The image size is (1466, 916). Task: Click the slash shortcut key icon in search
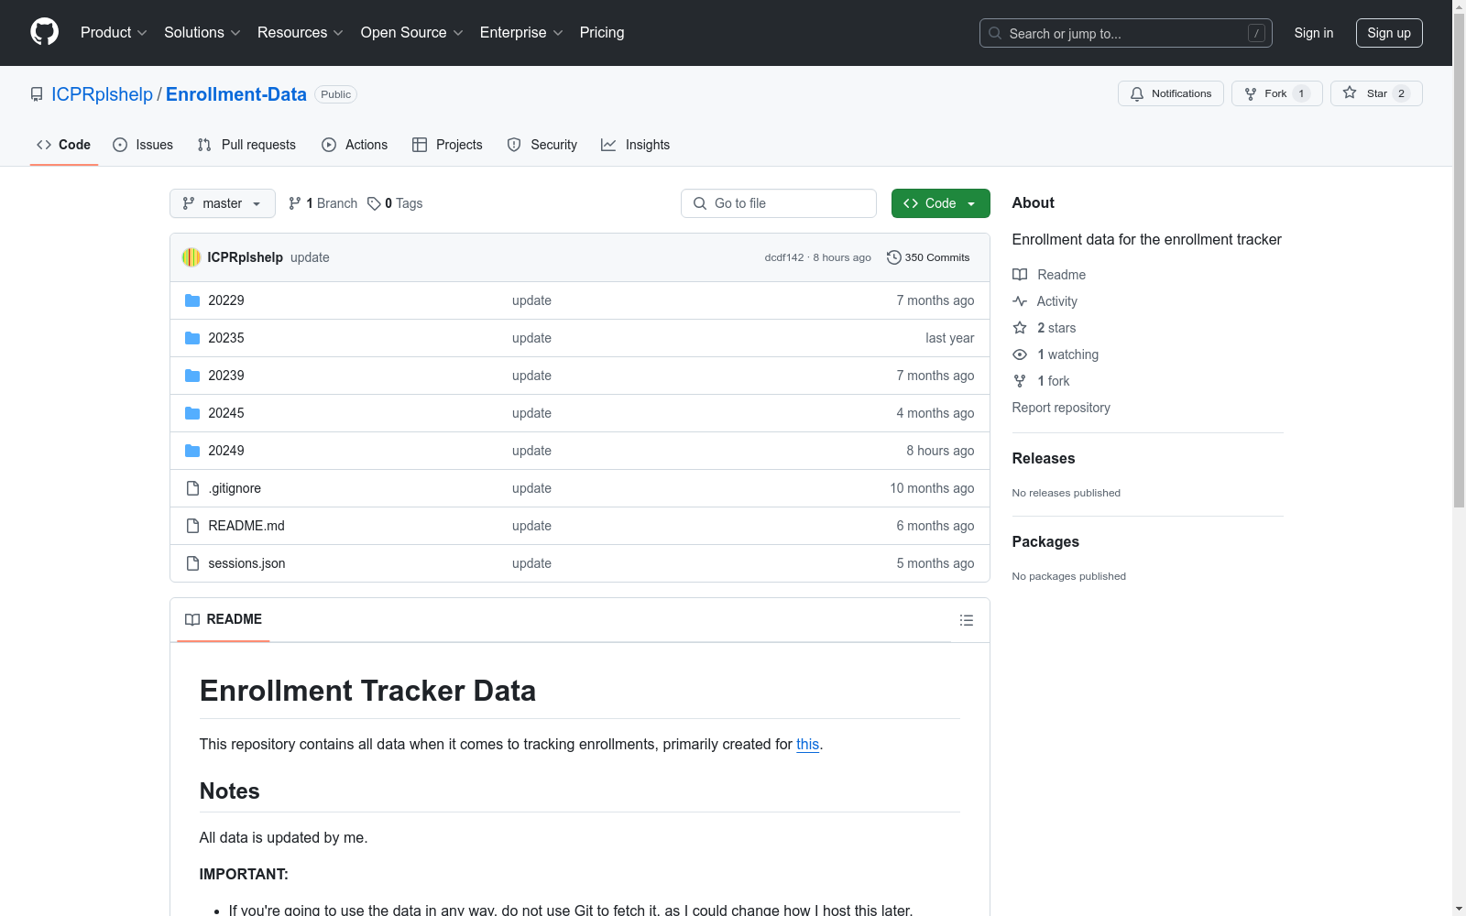click(1256, 33)
